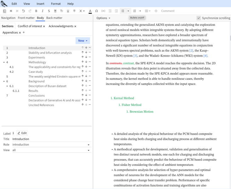Move Experiments section up
231x189 pixels.
[83, 57]
